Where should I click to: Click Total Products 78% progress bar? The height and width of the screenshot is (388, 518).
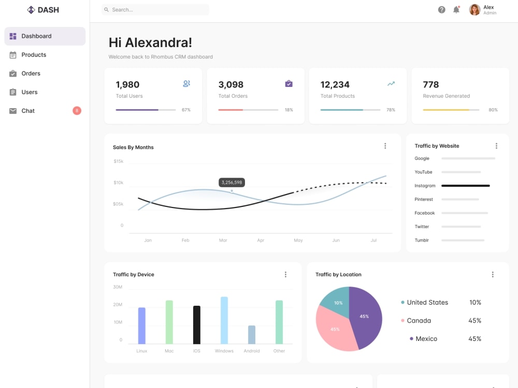350,110
